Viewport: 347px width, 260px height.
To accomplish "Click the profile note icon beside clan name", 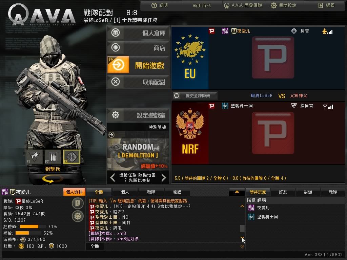I will [x=78, y=203].
